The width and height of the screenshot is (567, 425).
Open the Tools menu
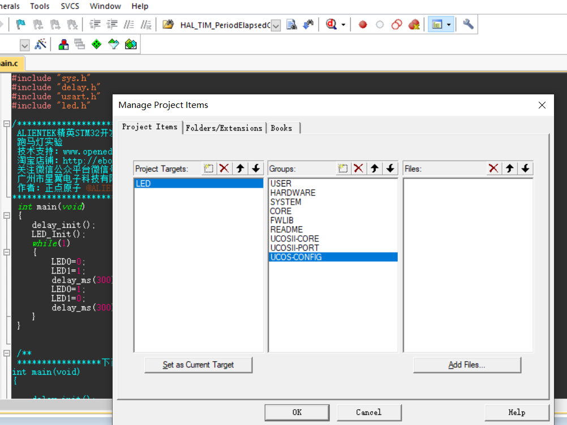(x=40, y=6)
